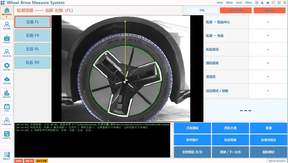Click the 轮眉 → 轮胎中心 label
This screenshot has width=288, height=163.
click(218, 22)
